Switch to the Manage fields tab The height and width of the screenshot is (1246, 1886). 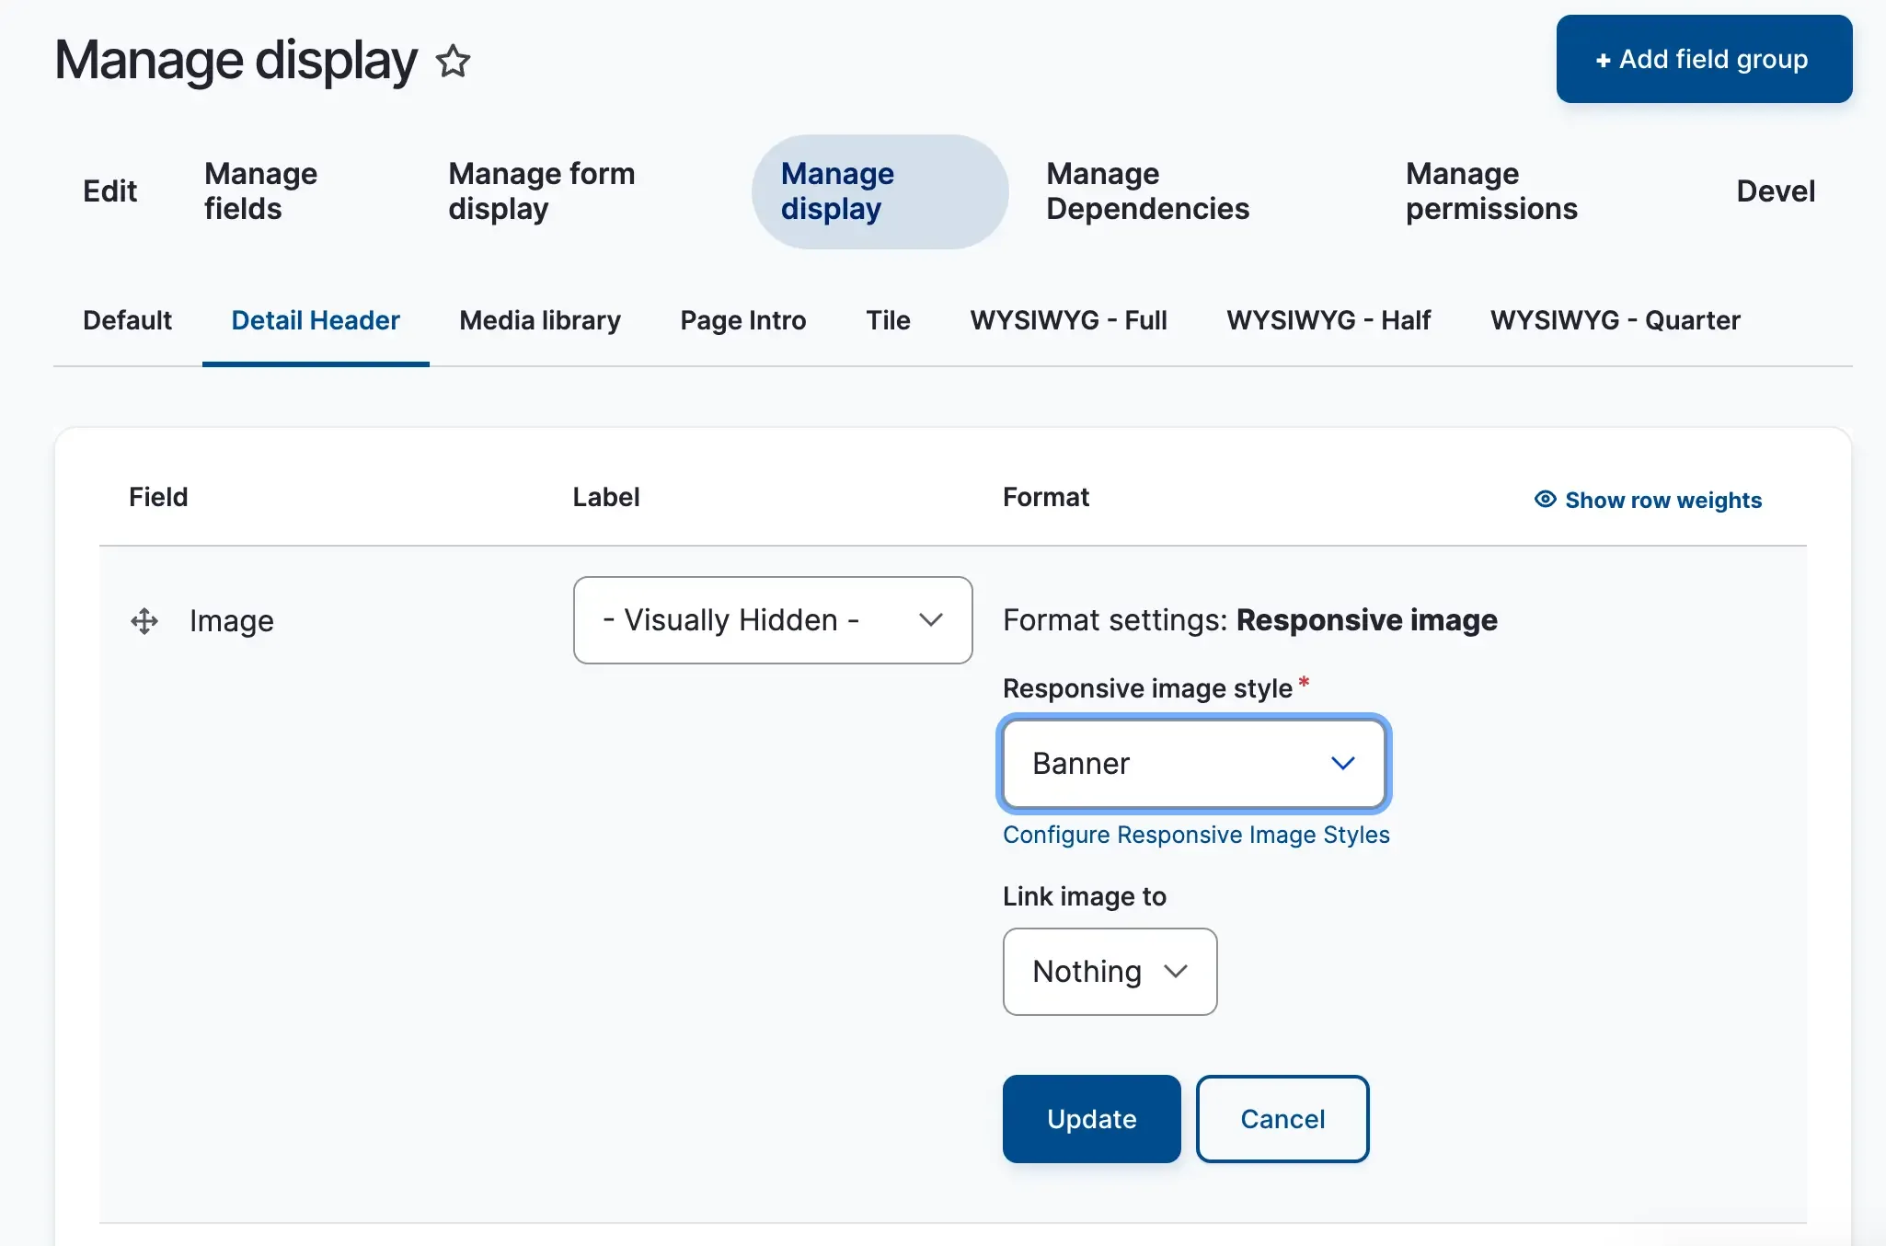point(260,190)
